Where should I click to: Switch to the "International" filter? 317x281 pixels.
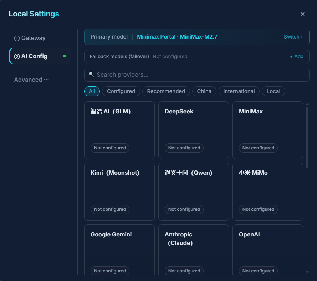pos(239,91)
